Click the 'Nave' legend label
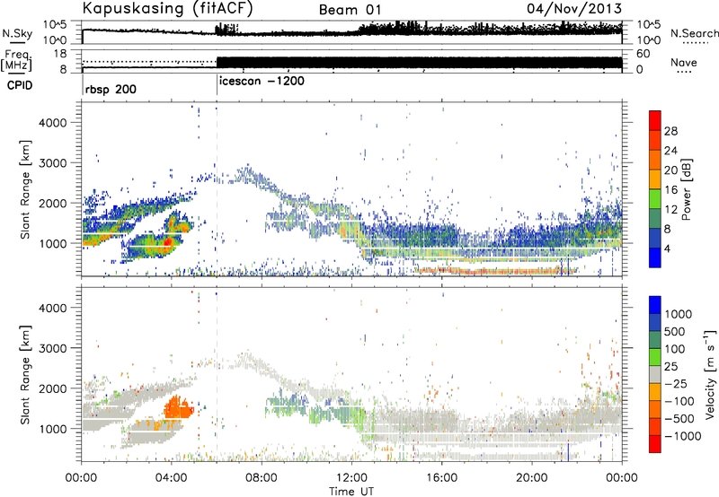 point(684,63)
